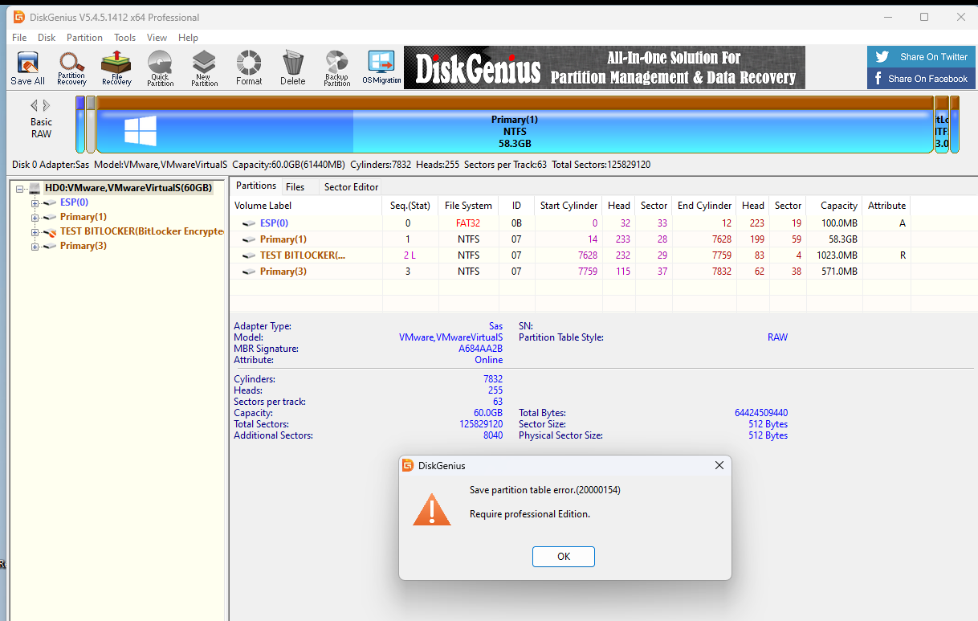Open the Partition menu
This screenshot has width=978, height=621.
[84, 38]
